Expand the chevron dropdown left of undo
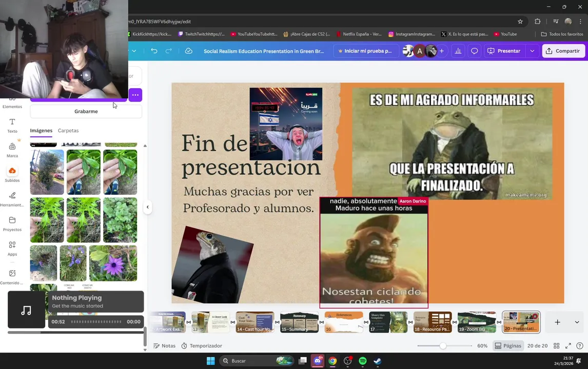 point(134,51)
